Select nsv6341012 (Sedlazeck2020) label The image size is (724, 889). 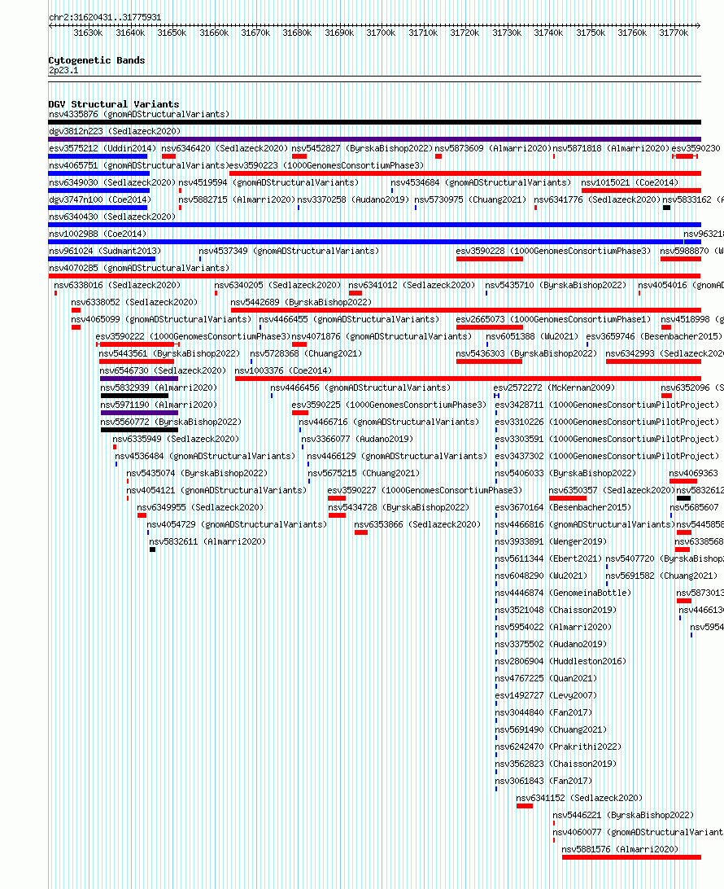click(x=412, y=285)
